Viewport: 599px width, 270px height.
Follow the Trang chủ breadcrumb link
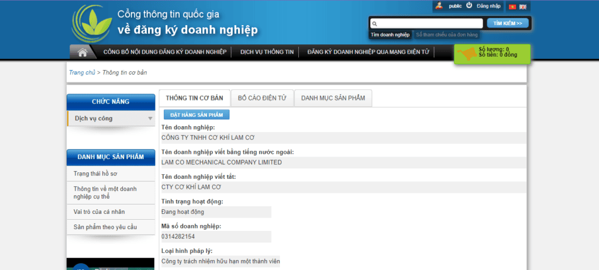point(82,72)
